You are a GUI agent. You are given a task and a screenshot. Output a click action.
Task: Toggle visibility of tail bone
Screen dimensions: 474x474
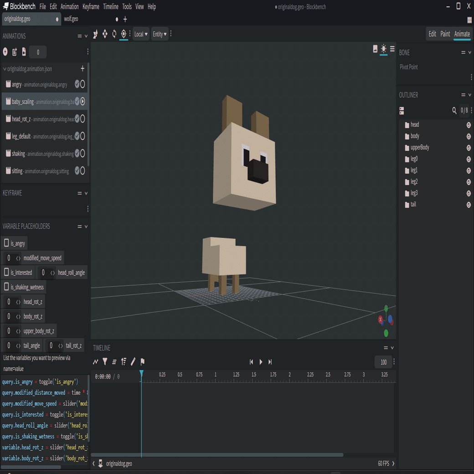coord(469,205)
